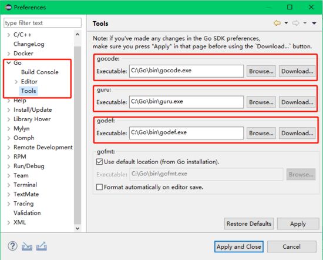
Task: Close the Preferences window
Action: (311, 7)
